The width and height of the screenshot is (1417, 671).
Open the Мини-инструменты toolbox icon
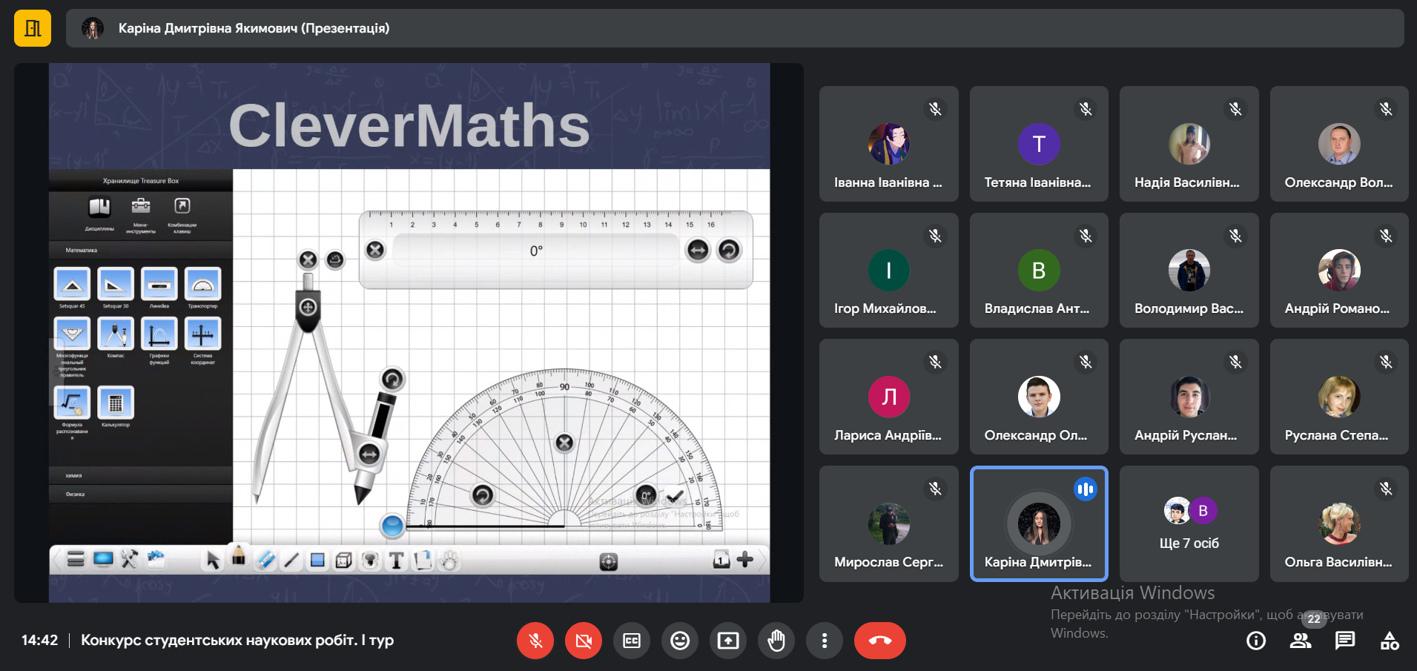point(141,206)
